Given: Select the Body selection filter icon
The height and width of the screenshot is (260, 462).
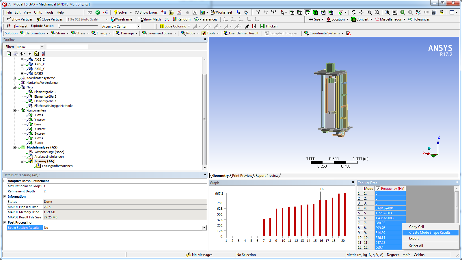Looking at the screenshot, I should (x=315, y=12).
